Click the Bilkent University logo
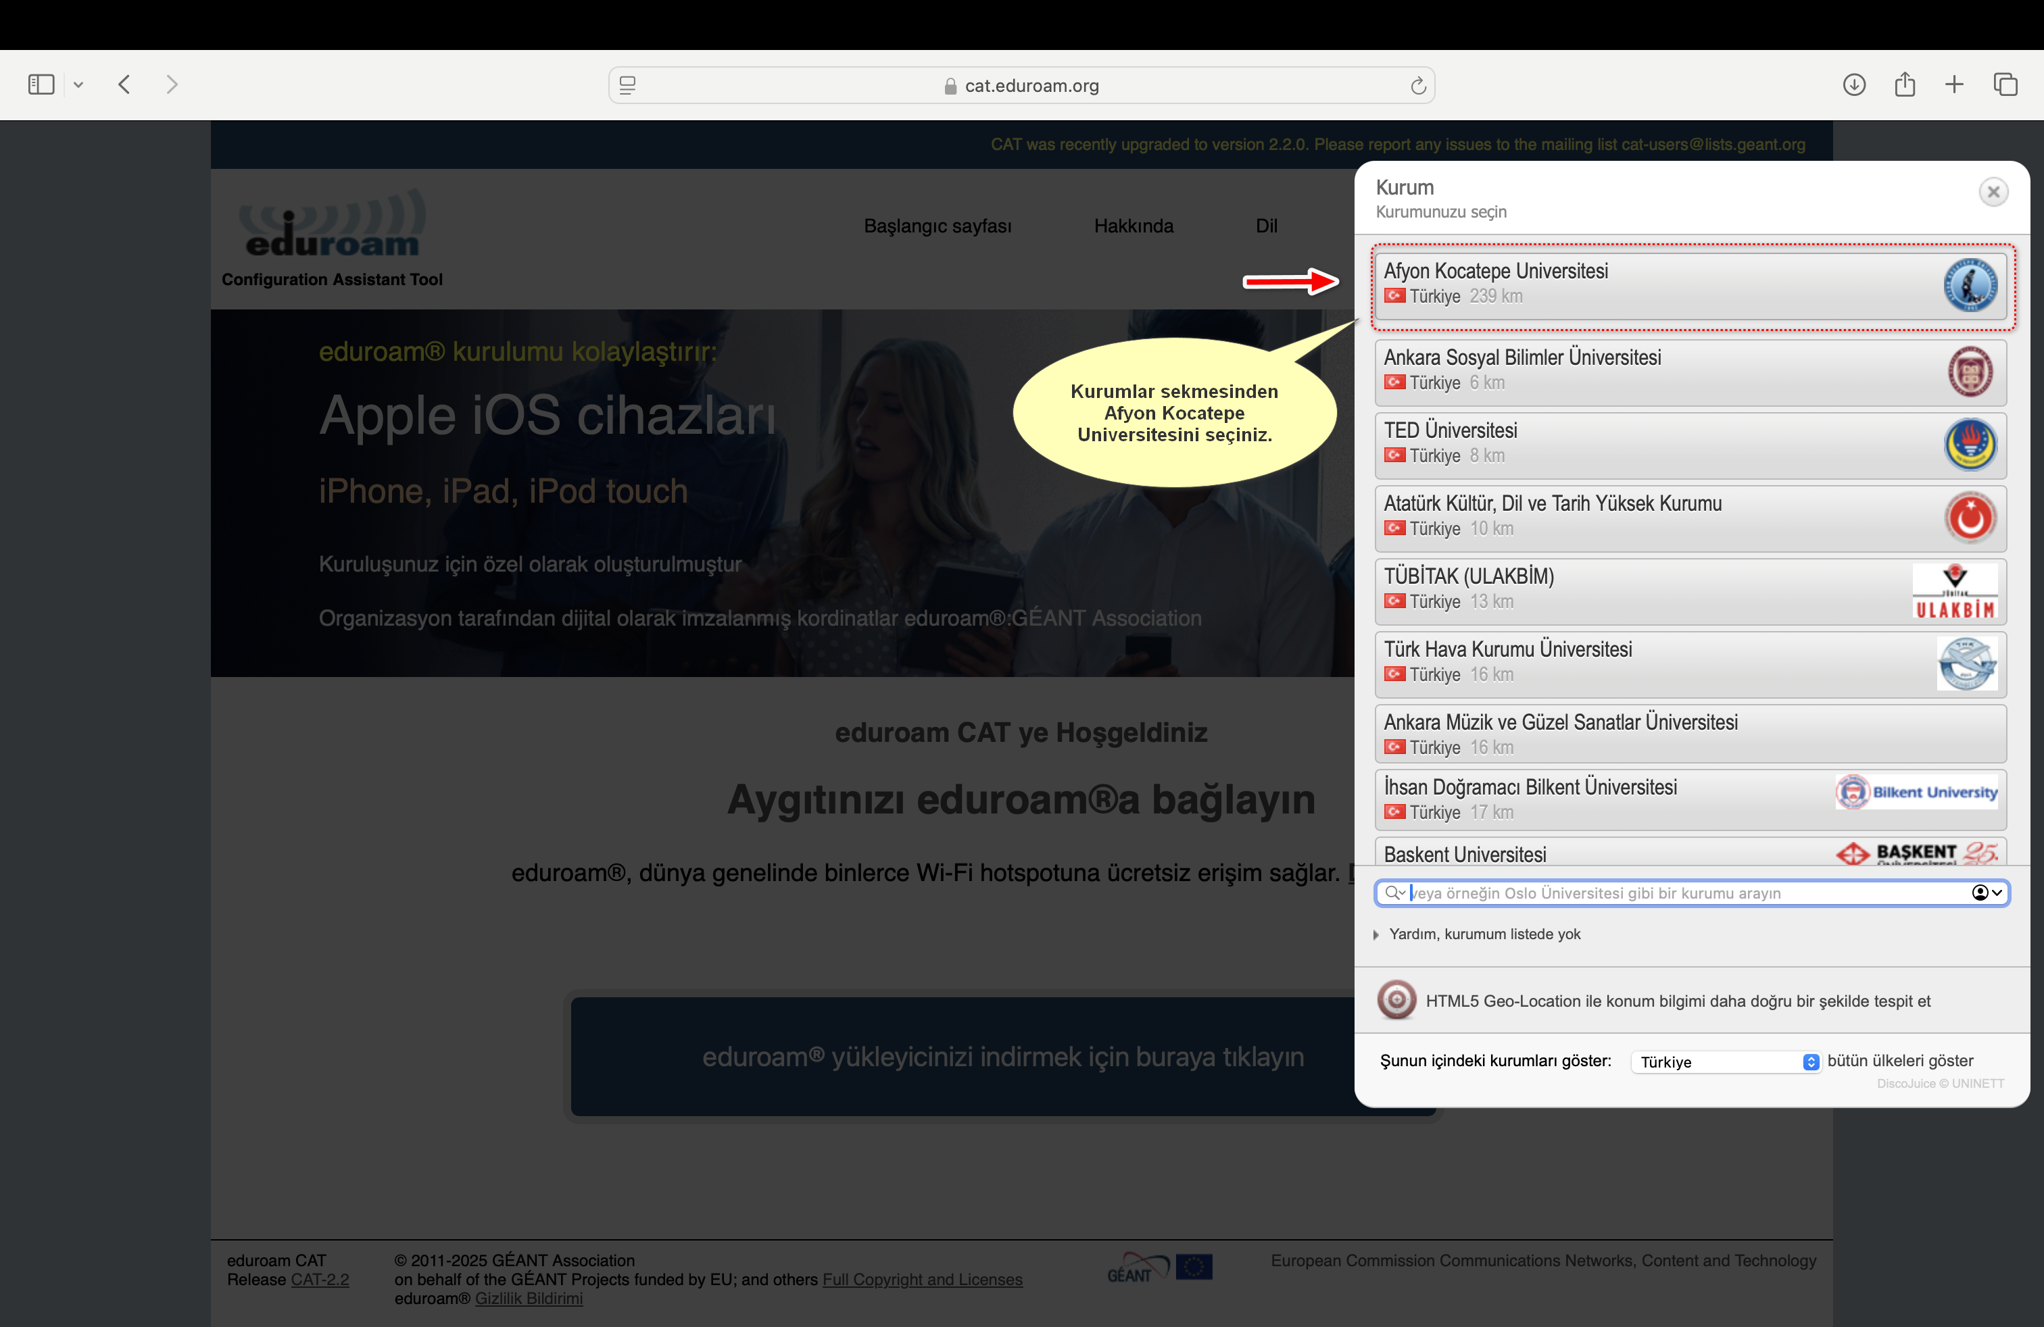Viewport: 2044px width, 1327px height. pos(1916,791)
